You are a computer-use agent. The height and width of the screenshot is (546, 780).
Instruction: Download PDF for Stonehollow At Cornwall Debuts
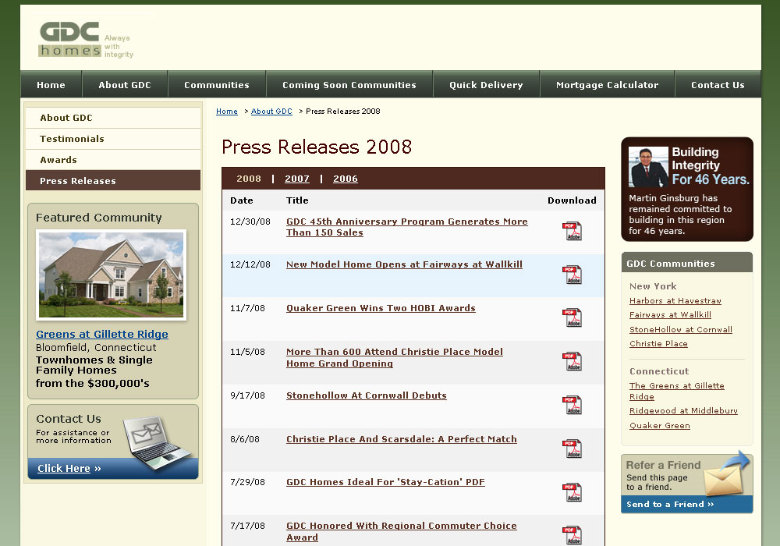click(572, 405)
